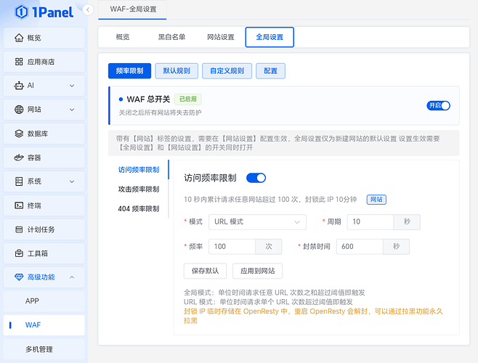Open 容器 in the sidebar

coord(44,158)
